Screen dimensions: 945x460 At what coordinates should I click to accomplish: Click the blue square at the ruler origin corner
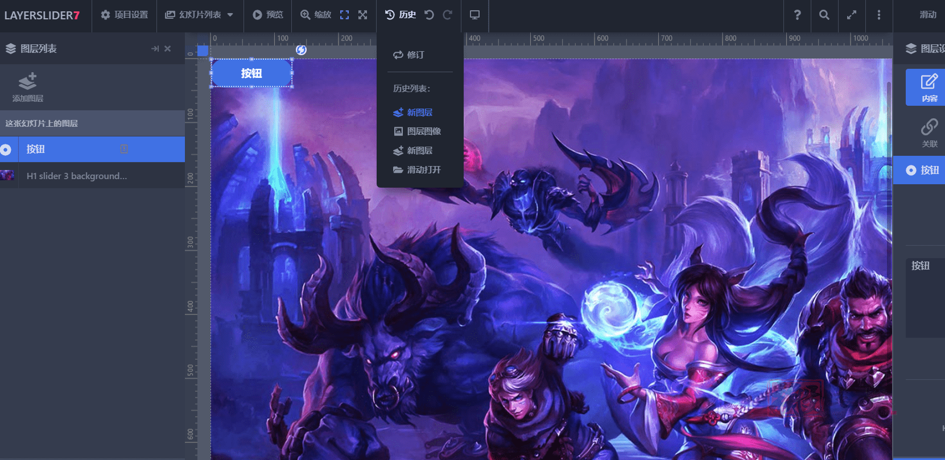(x=203, y=51)
